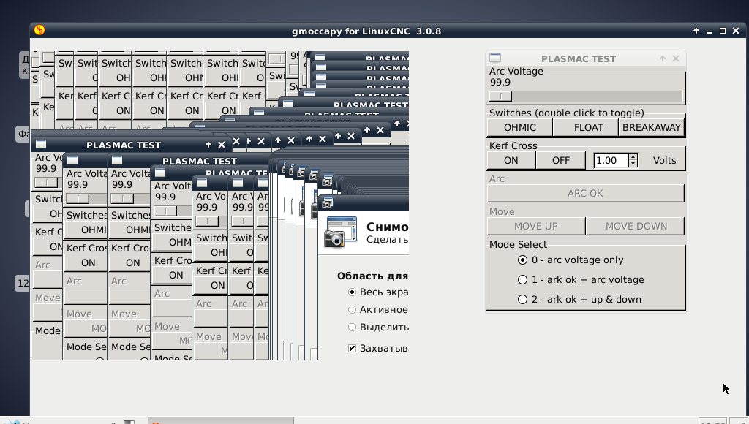749x424 pixels.
Task: Click the 'gmoccapy for LinuxCNC 3.0.8' title text
Action: coord(366,31)
